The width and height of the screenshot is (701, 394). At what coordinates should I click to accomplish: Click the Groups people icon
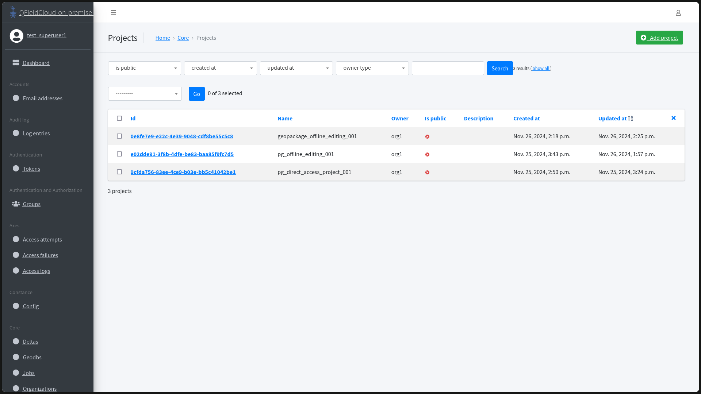click(16, 204)
